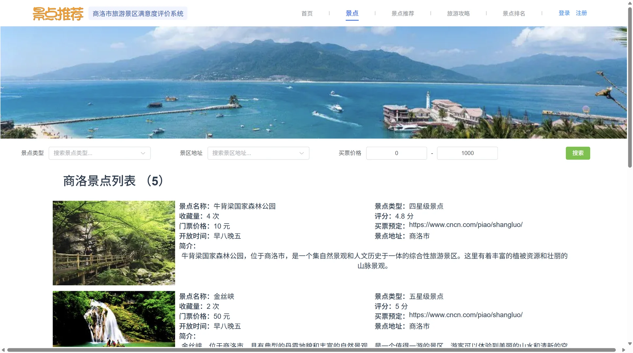This screenshot has width=633, height=353.
Task: Edit the maximum price value 1000
Action: tap(467, 153)
